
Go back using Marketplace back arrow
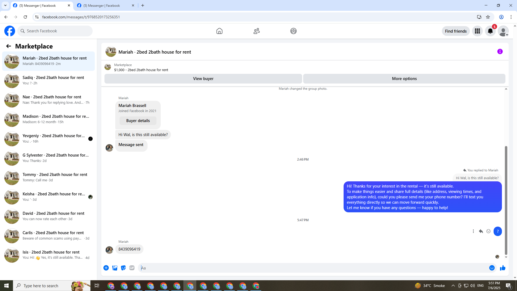tap(9, 46)
